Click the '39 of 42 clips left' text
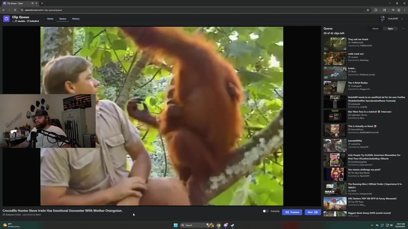This screenshot has width=408, height=229. click(x=334, y=33)
